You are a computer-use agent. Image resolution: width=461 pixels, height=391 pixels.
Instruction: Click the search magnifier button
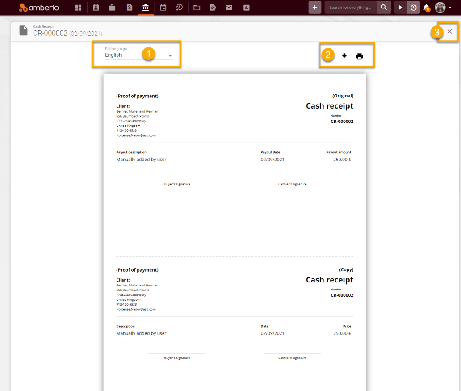tap(383, 8)
